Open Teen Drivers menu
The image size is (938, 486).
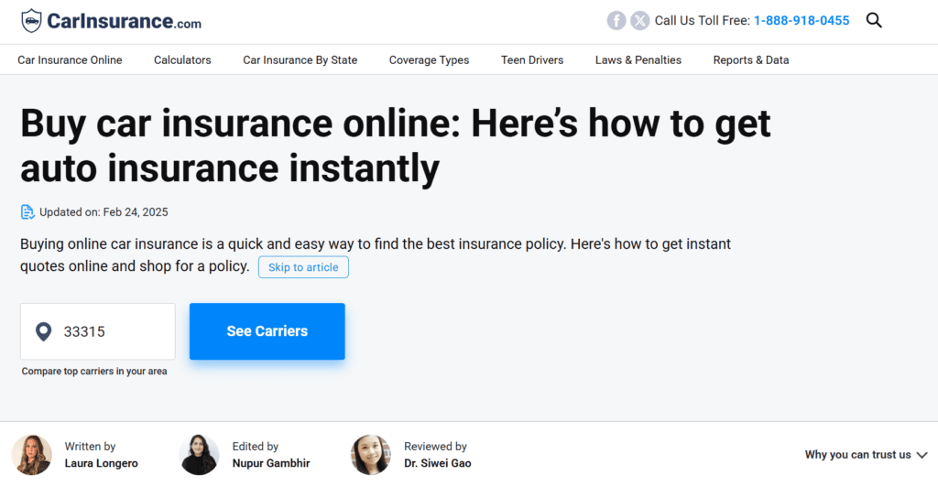532,59
